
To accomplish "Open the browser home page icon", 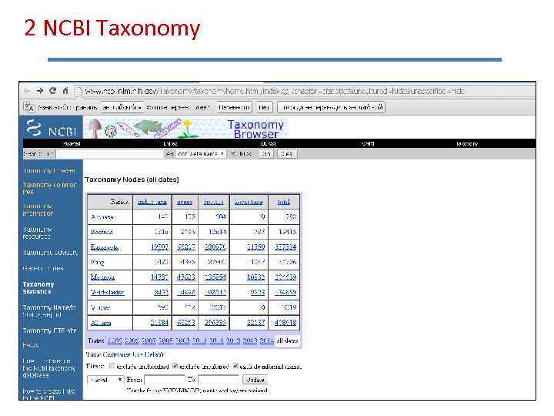I will [x=65, y=91].
